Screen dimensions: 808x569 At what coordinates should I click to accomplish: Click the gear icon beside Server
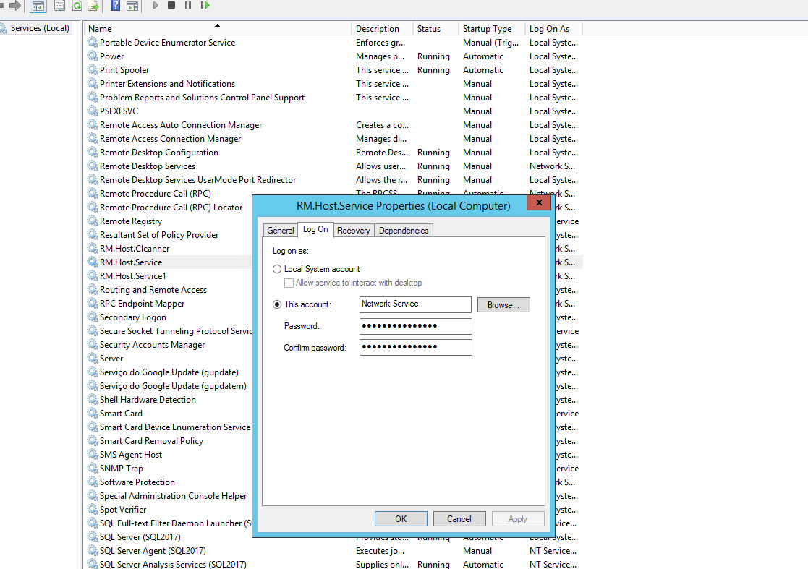[x=93, y=359]
